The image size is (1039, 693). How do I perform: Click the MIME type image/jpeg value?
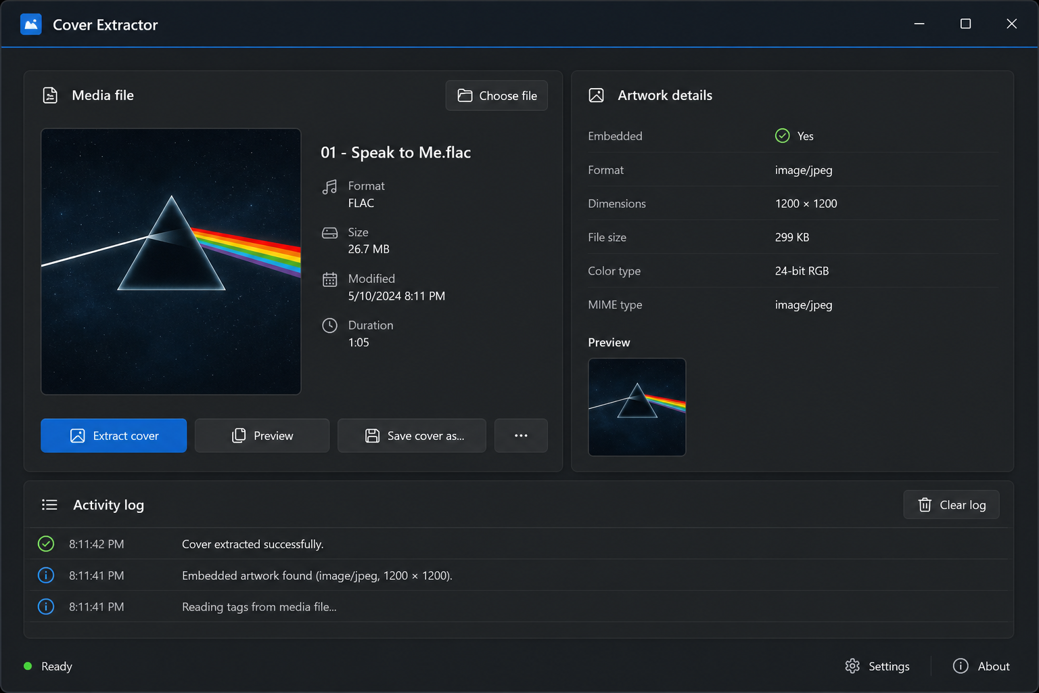(804, 305)
